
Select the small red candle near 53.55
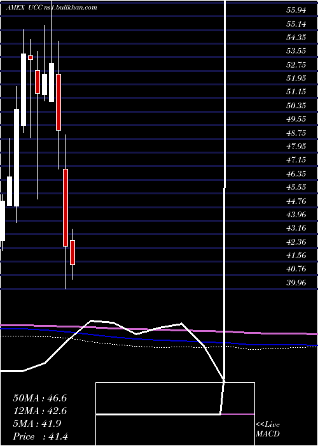31,57
